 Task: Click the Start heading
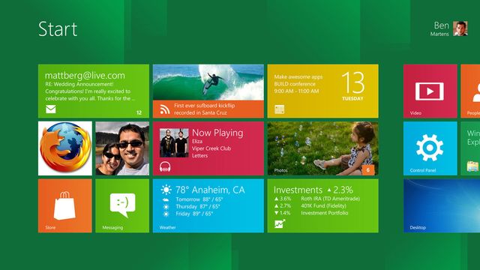click(58, 29)
